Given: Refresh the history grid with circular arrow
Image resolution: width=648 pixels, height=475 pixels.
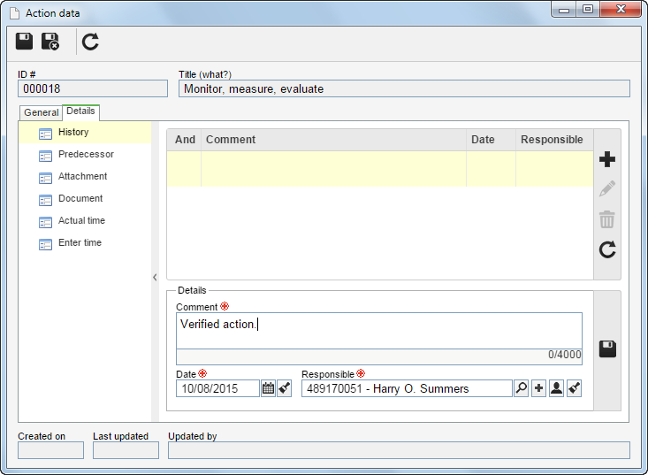Looking at the screenshot, I should [x=607, y=249].
